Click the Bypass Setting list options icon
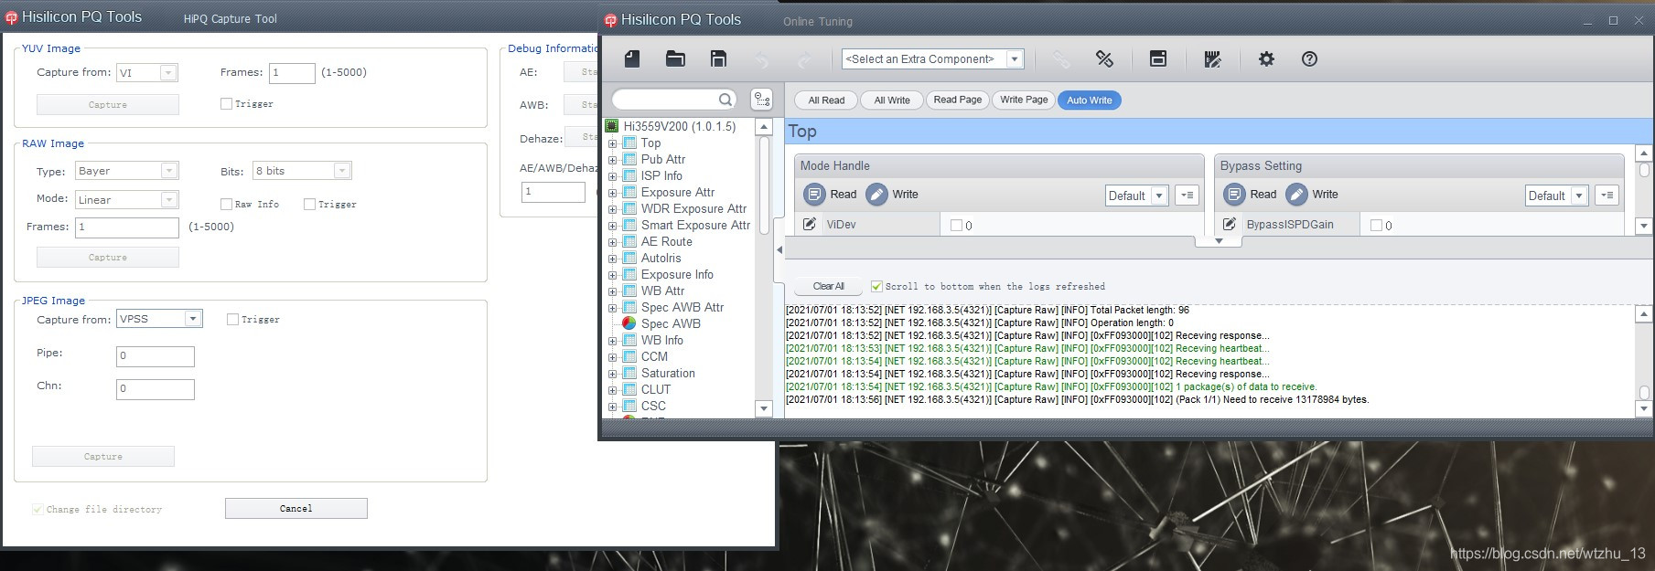This screenshot has width=1655, height=571. tap(1607, 196)
